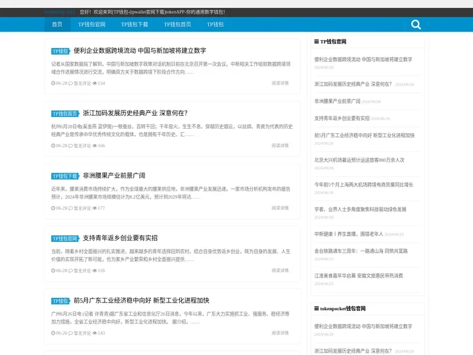473x355 pixels.
Task: Click 阅读详情 for the 前5月广东 article
Action: [x=280, y=333]
